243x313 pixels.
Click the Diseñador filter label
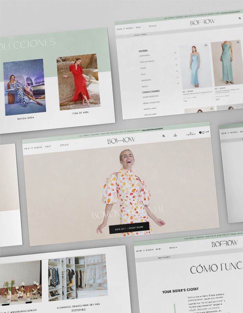coord(146,80)
